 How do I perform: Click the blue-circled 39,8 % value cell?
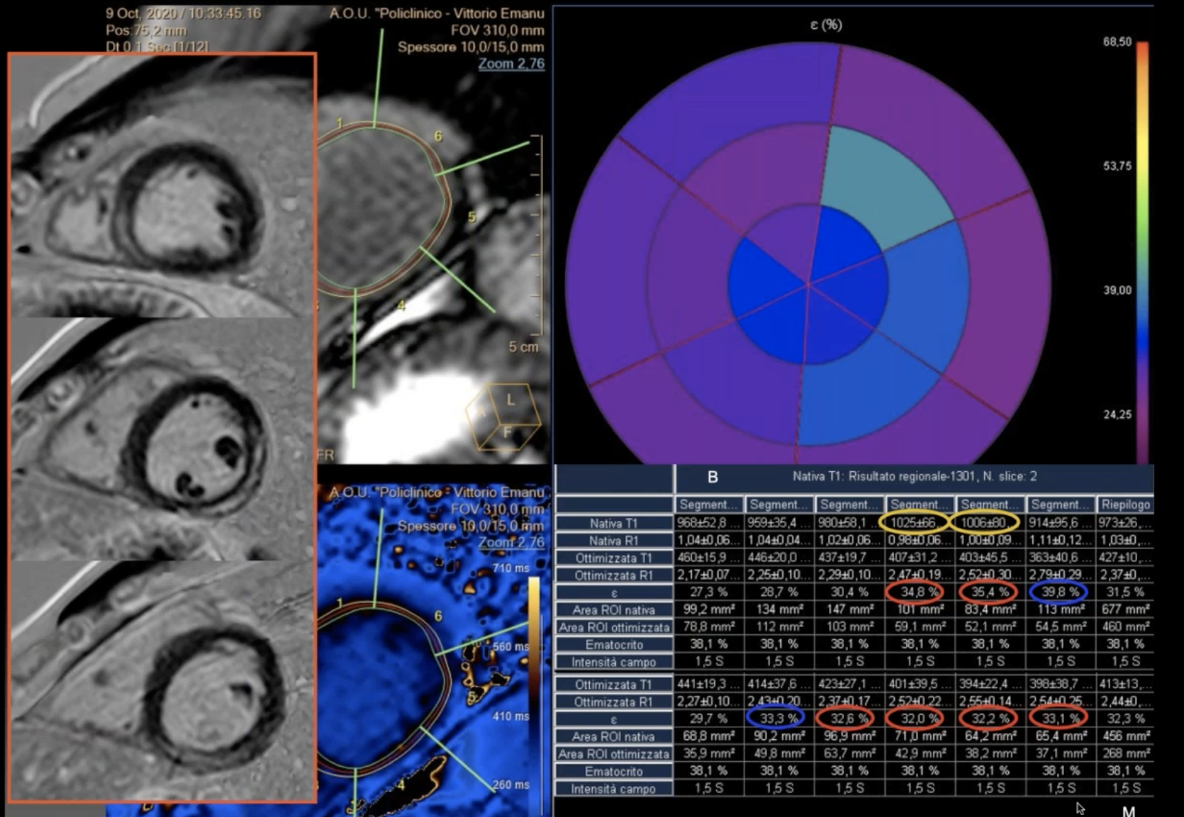tap(1059, 592)
